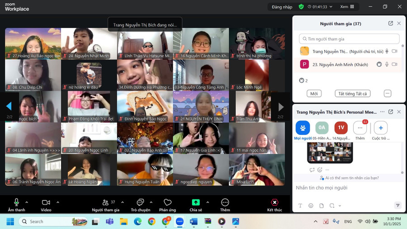
Task: Click the Tất tiếng Tất cả button
Action: (352, 94)
